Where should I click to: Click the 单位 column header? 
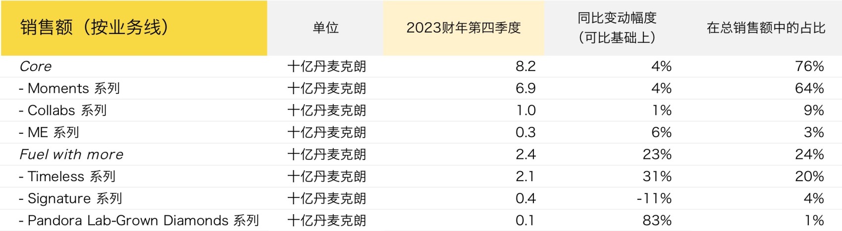coord(325,28)
